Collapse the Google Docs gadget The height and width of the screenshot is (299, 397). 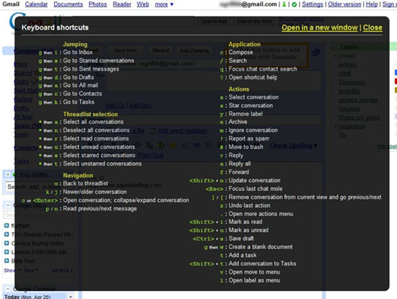pos(8,205)
